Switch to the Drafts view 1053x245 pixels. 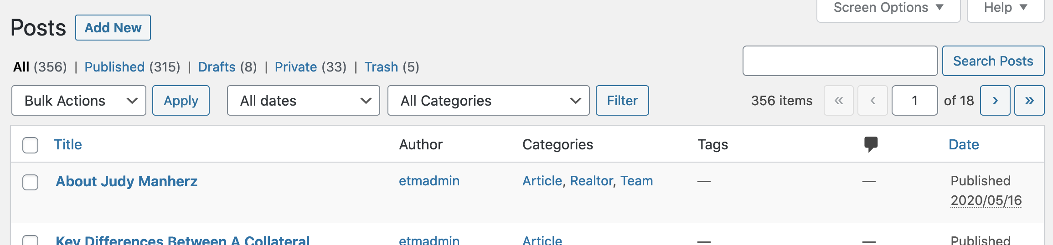pos(217,67)
